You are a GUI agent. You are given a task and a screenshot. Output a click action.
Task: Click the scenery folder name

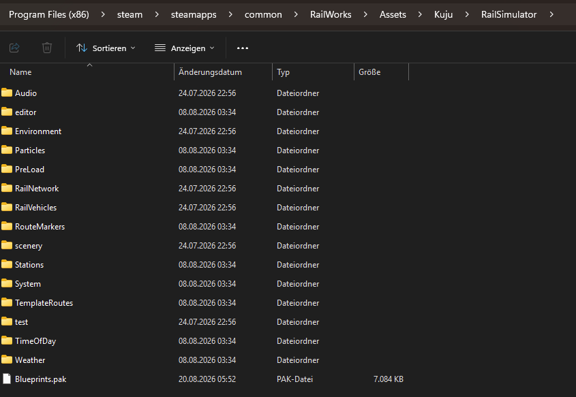[x=29, y=246]
